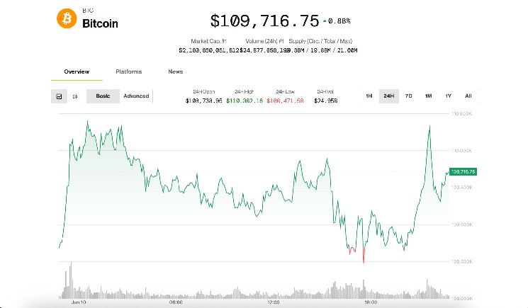
Task: Select the 24H time range
Action: (388, 96)
